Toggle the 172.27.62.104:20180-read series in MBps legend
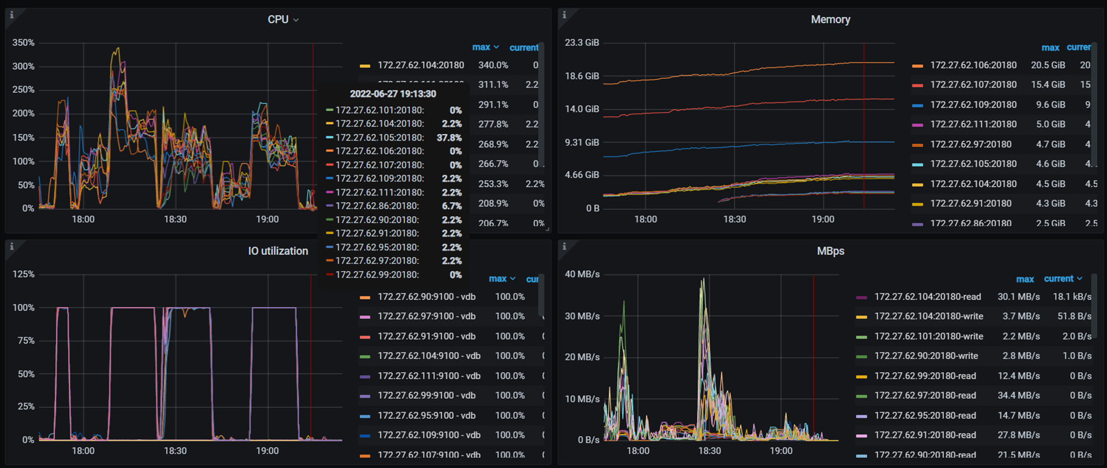Viewport: 1107px width, 468px height. click(x=927, y=297)
